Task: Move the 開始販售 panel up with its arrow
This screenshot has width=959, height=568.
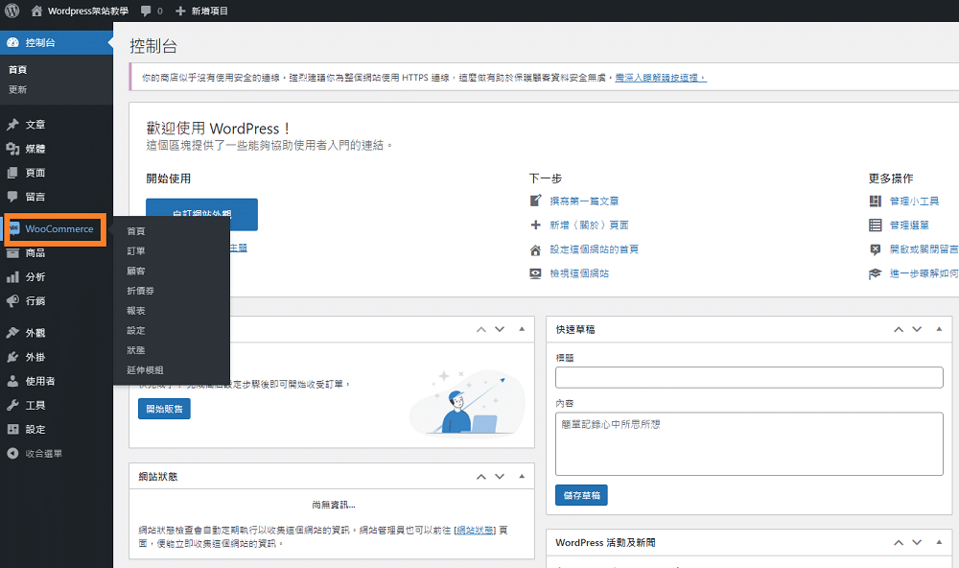Action: click(481, 329)
